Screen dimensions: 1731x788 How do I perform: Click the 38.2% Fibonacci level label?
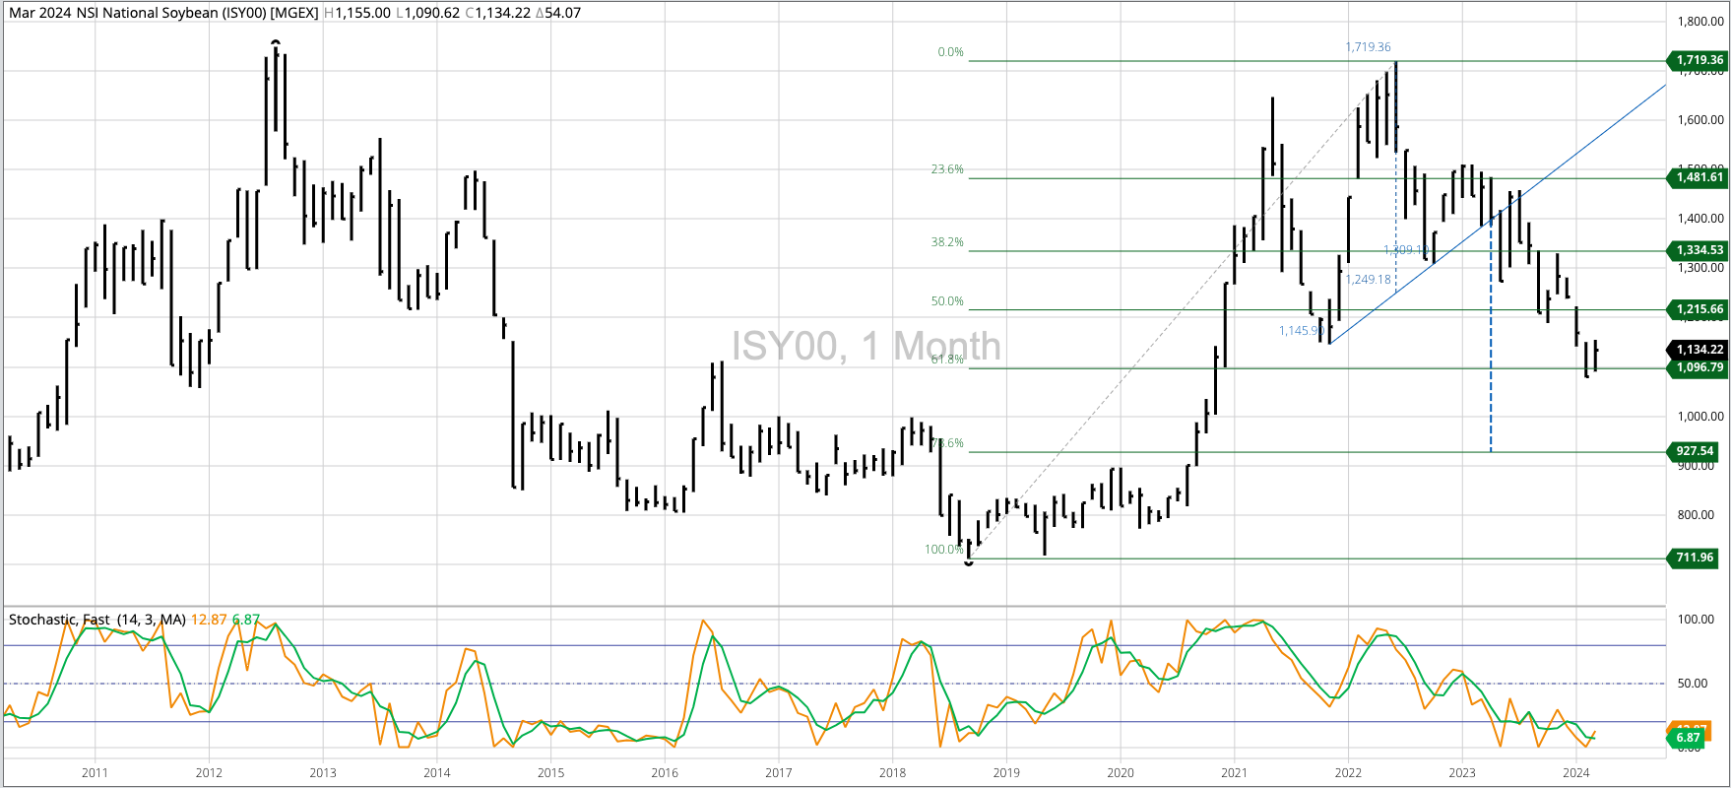pos(947,242)
